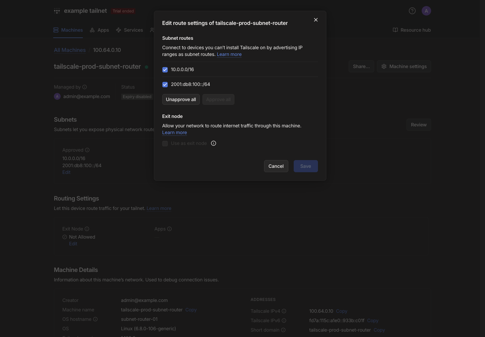Click the fd7a:115c:a1e0::933b:c01f address text
The image size is (485, 337).
337,320
